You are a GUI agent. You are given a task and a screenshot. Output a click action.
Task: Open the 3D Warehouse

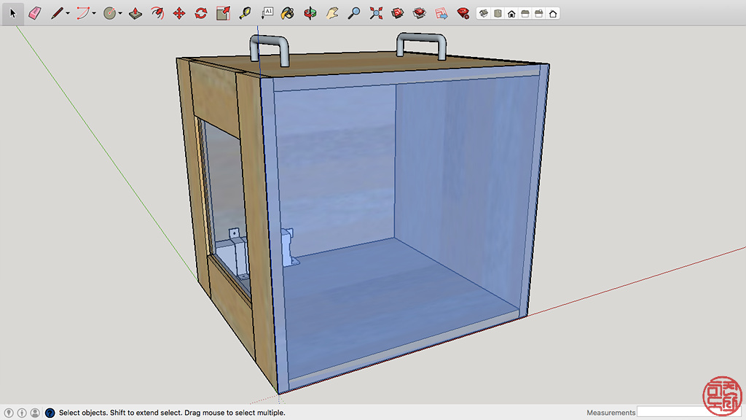click(398, 13)
